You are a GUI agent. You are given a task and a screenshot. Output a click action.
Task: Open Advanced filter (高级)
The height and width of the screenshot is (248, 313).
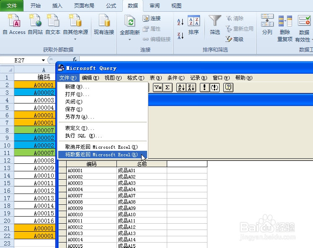click(x=235, y=39)
